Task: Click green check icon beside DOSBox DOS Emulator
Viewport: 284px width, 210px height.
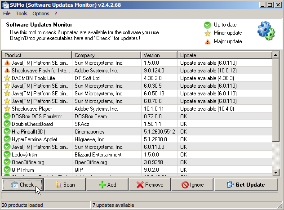Action: pyautogui.click(x=7, y=116)
